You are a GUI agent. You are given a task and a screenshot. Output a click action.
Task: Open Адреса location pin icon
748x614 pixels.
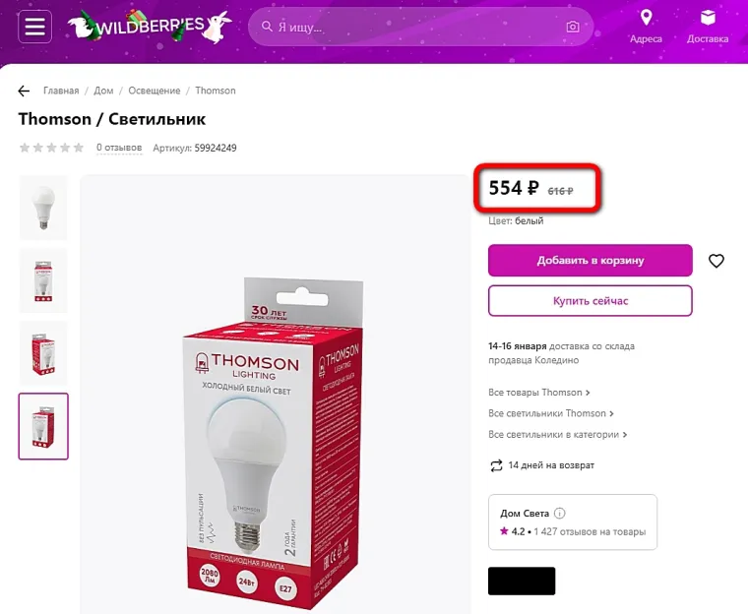646,18
